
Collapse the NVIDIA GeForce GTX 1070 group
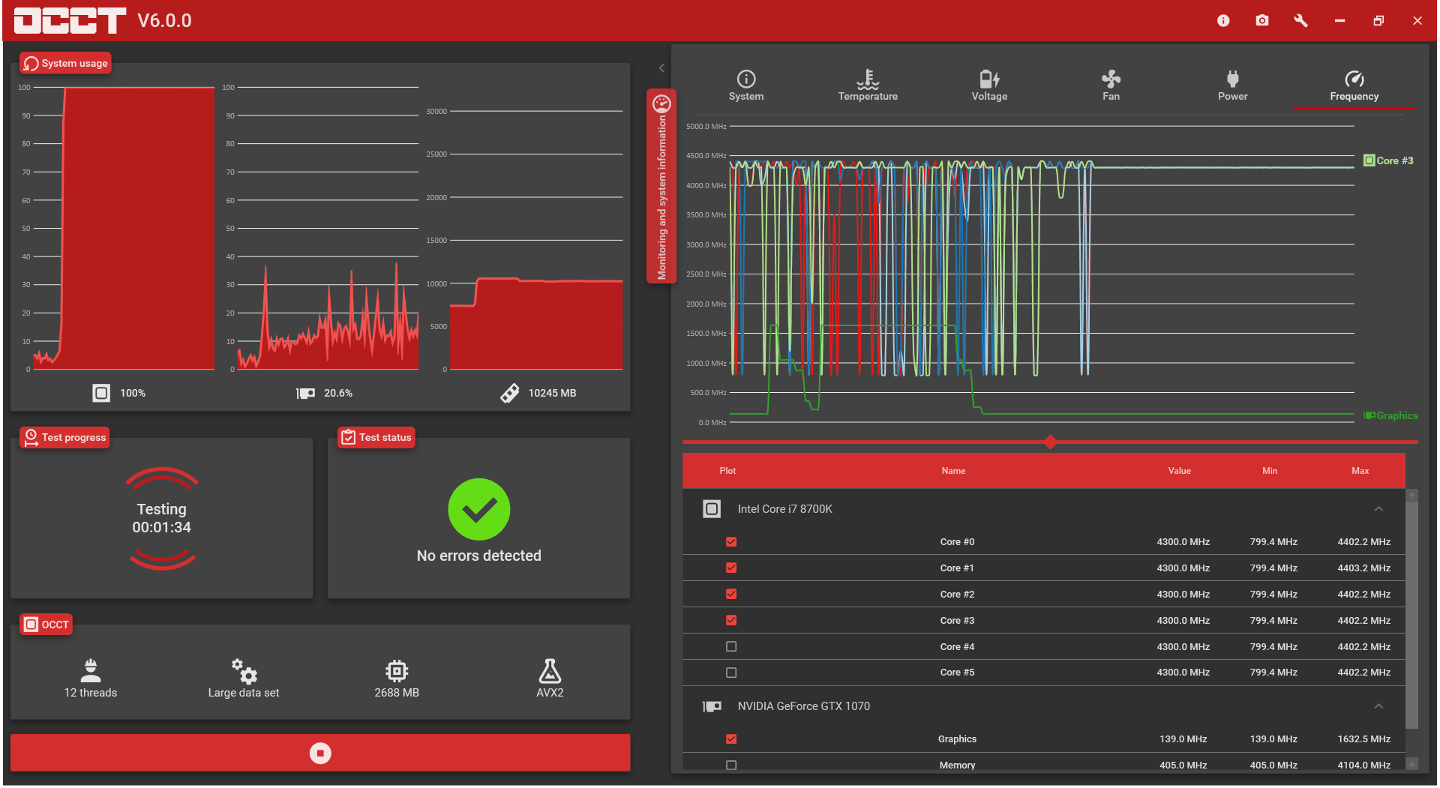[1378, 706]
